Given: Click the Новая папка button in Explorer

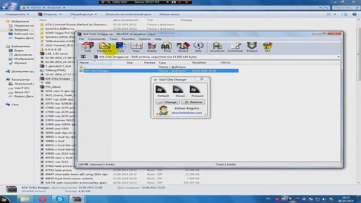Looking at the screenshot, I should [x=169, y=14].
